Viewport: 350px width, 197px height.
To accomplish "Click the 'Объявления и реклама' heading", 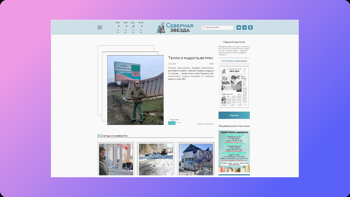I will [234, 126].
